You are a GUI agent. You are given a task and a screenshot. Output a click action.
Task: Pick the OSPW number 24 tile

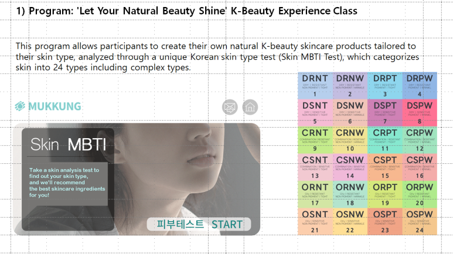pos(420,222)
